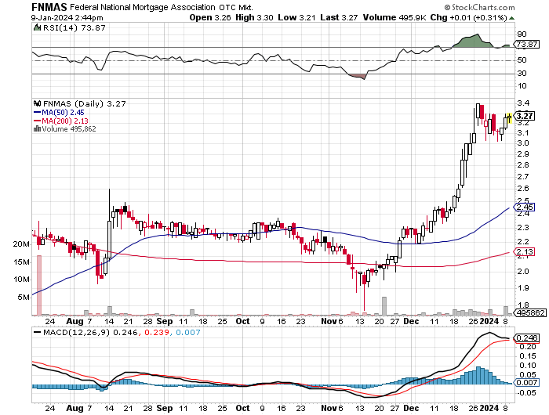
Task: Click the 2.13 moving average price tag
Action: (525, 251)
